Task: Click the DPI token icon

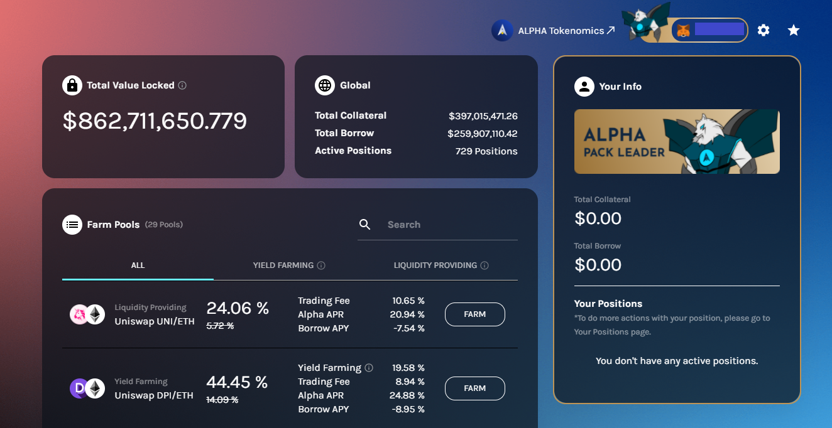Action: 79,388
